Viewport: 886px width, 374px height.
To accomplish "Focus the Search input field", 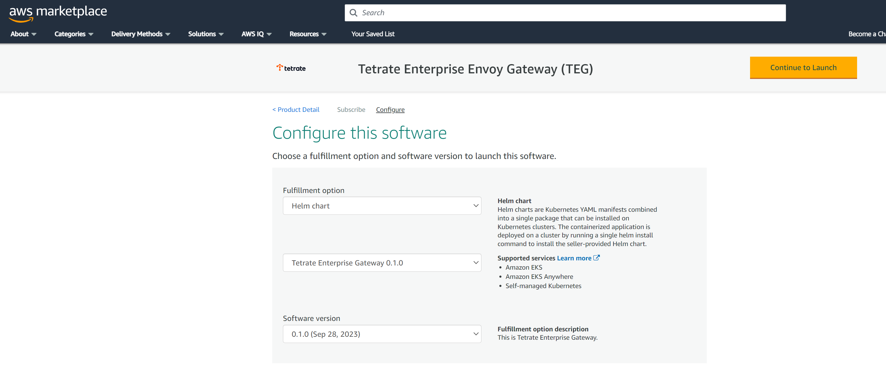I will [x=565, y=13].
